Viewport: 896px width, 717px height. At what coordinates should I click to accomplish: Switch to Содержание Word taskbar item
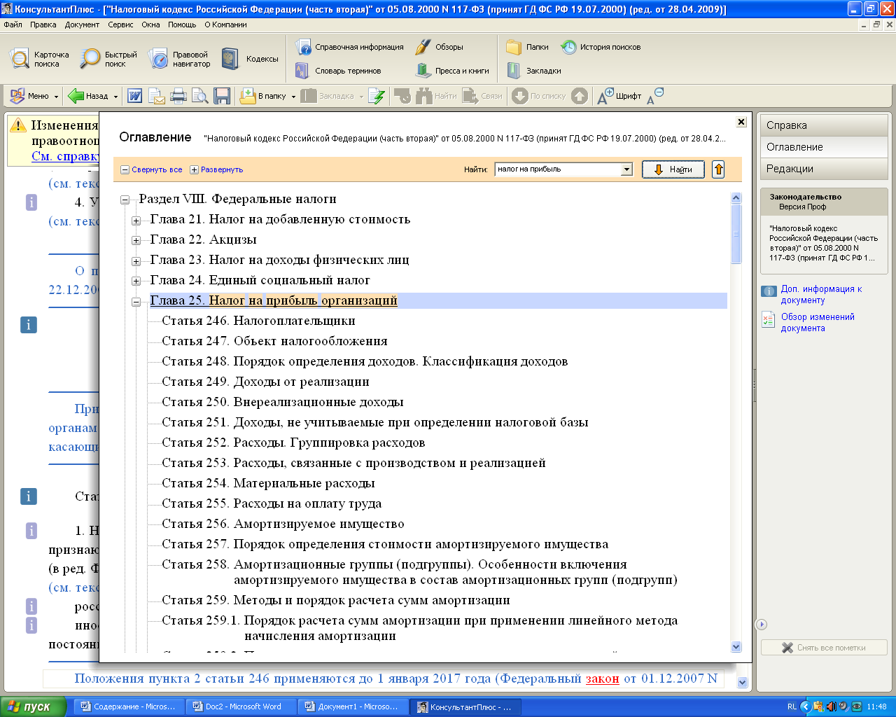(129, 706)
